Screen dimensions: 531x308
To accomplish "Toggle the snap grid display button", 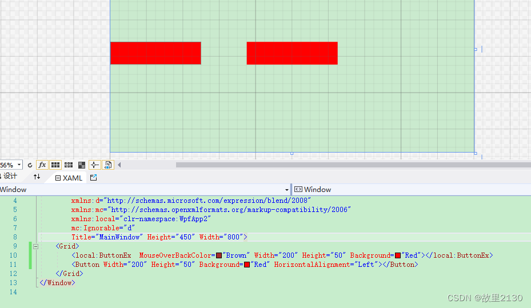I will 55,165.
